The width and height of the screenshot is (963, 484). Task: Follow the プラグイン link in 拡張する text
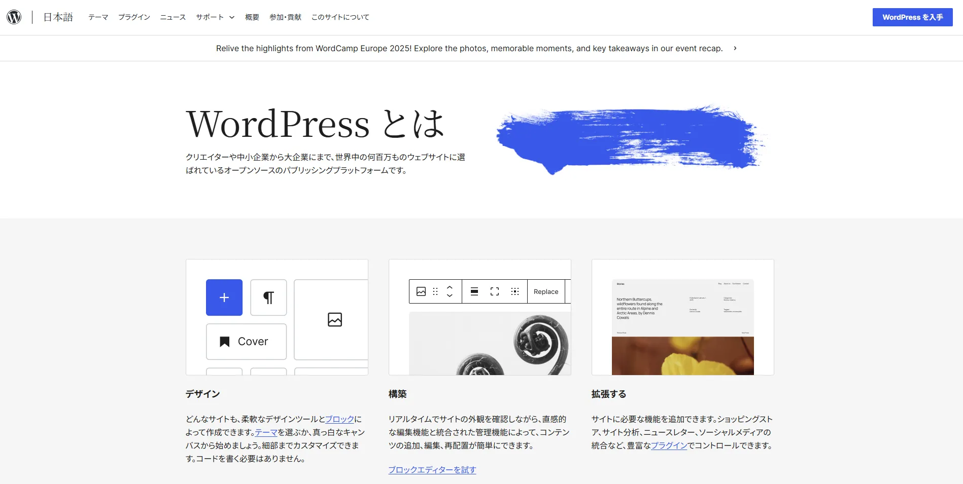[669, 445]
